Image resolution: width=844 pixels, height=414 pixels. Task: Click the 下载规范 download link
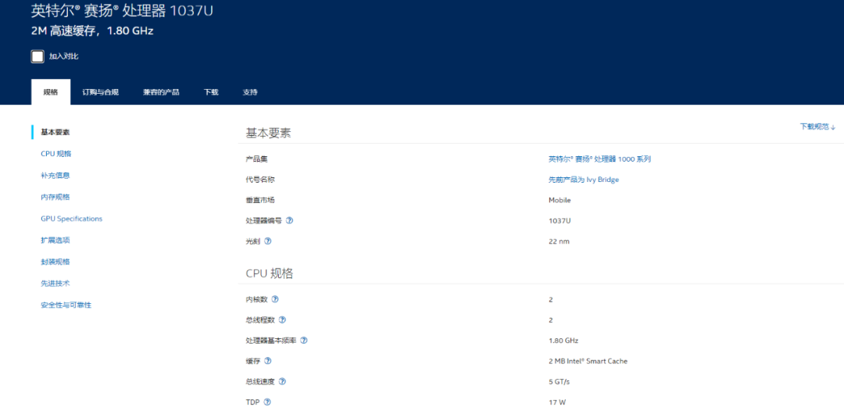point(817,127)
